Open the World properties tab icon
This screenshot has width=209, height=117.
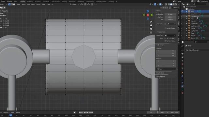click(182, 64)
